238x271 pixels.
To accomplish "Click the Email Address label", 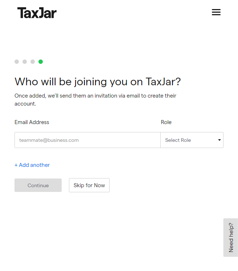I will click(32, 122).
